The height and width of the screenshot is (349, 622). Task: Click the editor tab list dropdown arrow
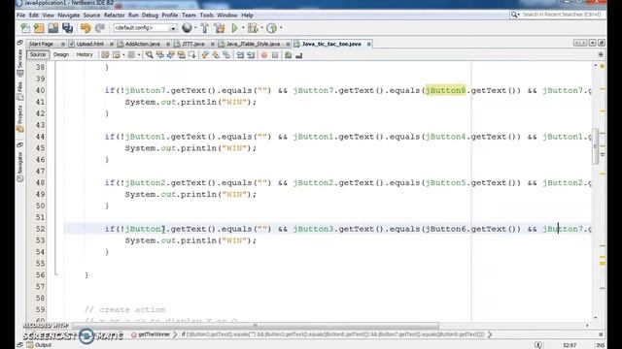tap(592, 43)
